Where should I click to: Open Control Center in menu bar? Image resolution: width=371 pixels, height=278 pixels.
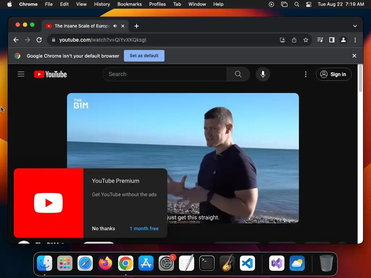[309, 4]
